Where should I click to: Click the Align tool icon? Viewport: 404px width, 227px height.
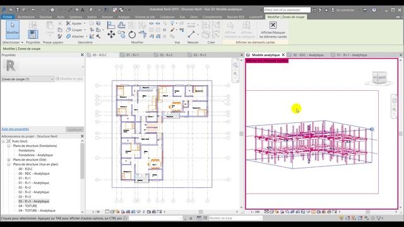click(x=111, y=25)
